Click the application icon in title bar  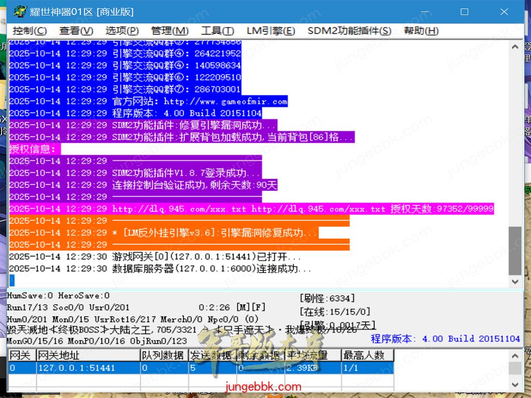click(20, 11)
